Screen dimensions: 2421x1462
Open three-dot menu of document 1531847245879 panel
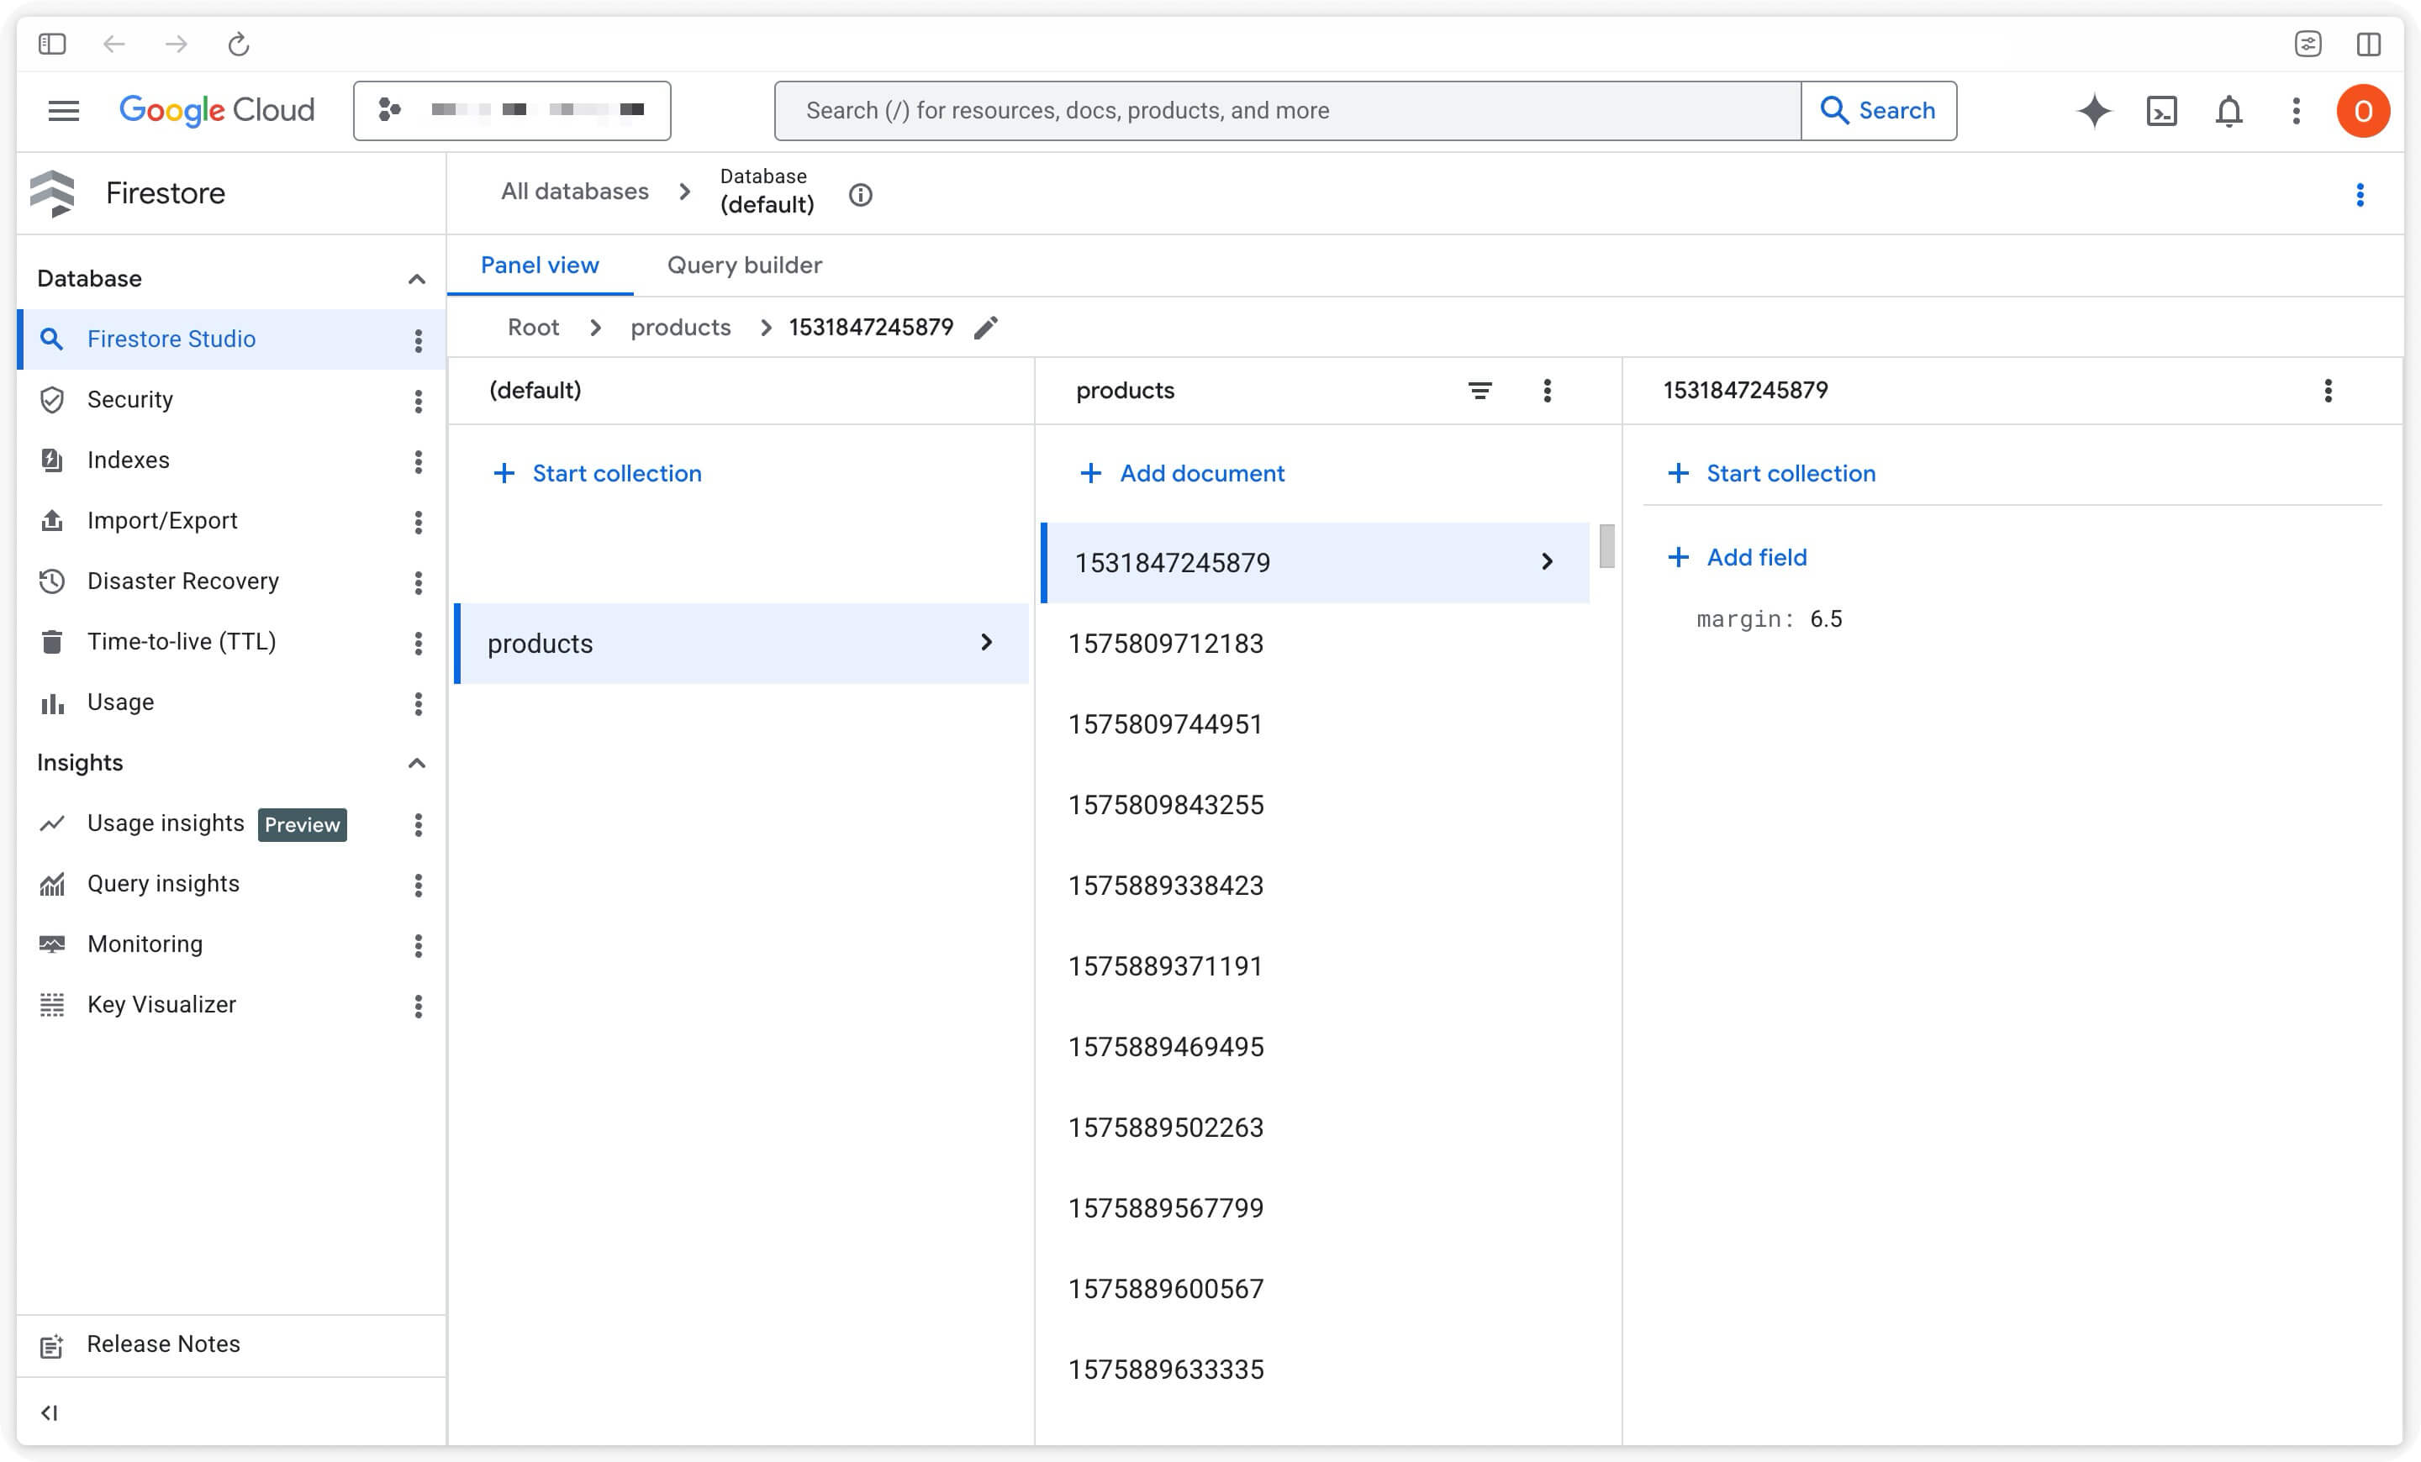click(2328, 391)
